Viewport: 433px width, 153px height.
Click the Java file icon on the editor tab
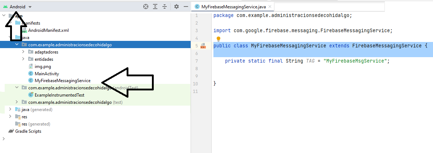click(x=197, y=7)
